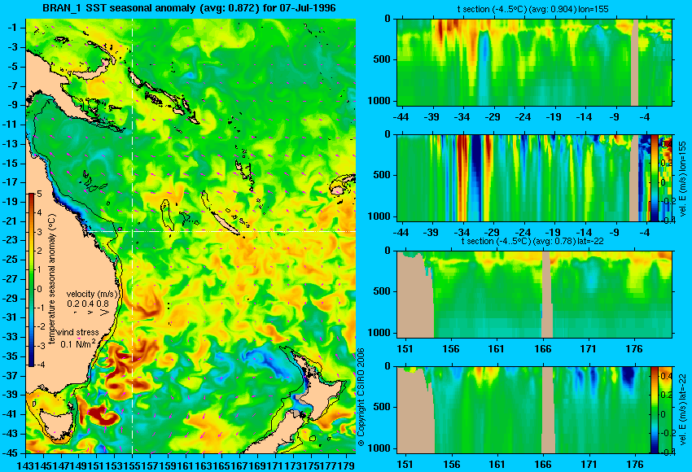Click the lat=-22 eastward velocity colorbar
This screenshot has width=692, height=472.
pos(654,410)
